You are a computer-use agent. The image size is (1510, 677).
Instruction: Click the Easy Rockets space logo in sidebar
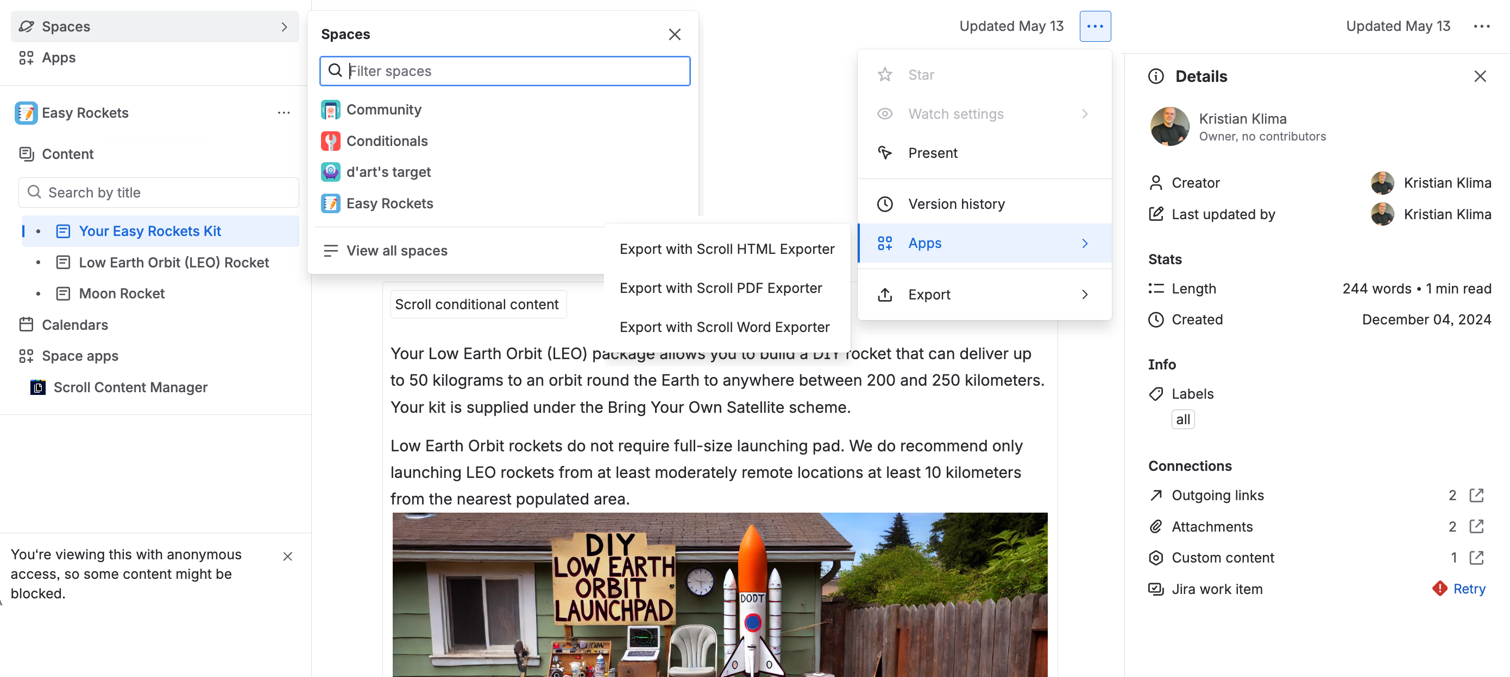click(x=27, y=113)
